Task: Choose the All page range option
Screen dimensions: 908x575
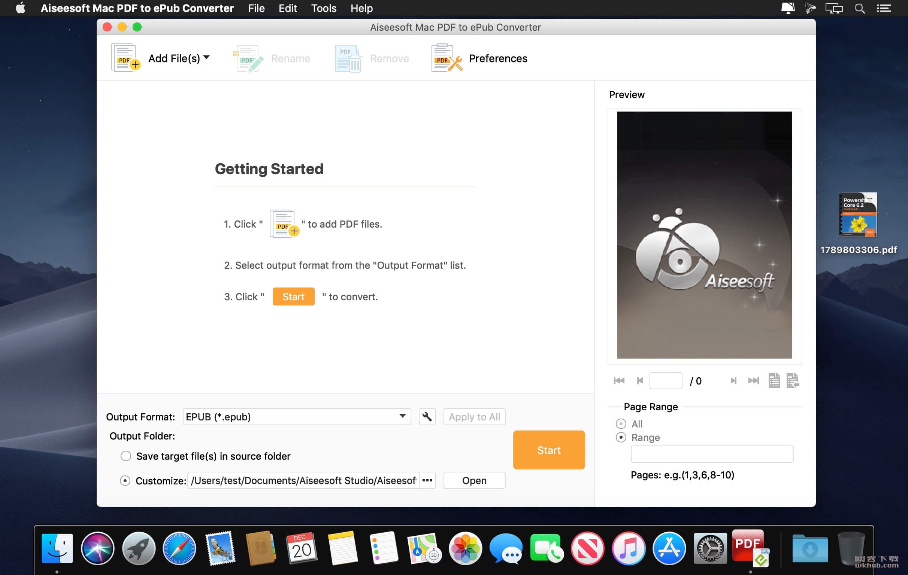Action: (621, 423)
